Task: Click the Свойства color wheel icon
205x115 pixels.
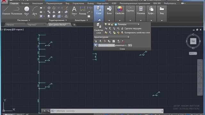Action: click(x=119, y=9)
